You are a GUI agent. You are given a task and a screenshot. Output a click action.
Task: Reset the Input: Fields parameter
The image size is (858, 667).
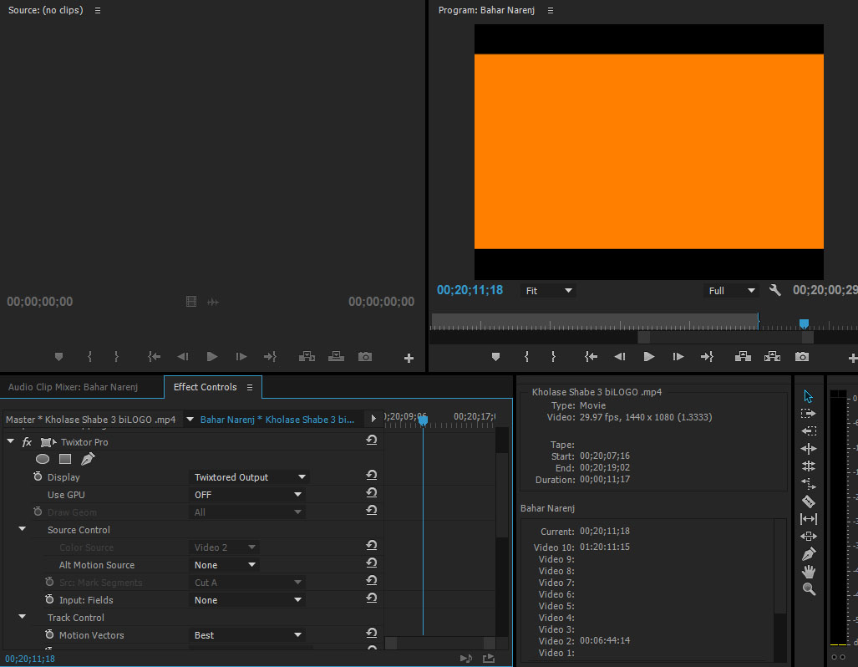[372, 598]
